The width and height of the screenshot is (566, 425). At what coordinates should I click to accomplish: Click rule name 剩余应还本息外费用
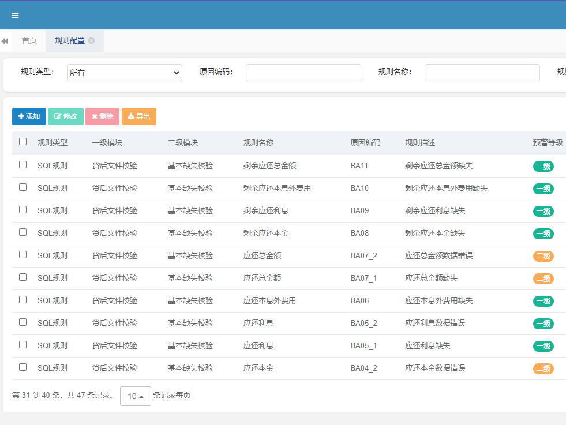point(277,189)
